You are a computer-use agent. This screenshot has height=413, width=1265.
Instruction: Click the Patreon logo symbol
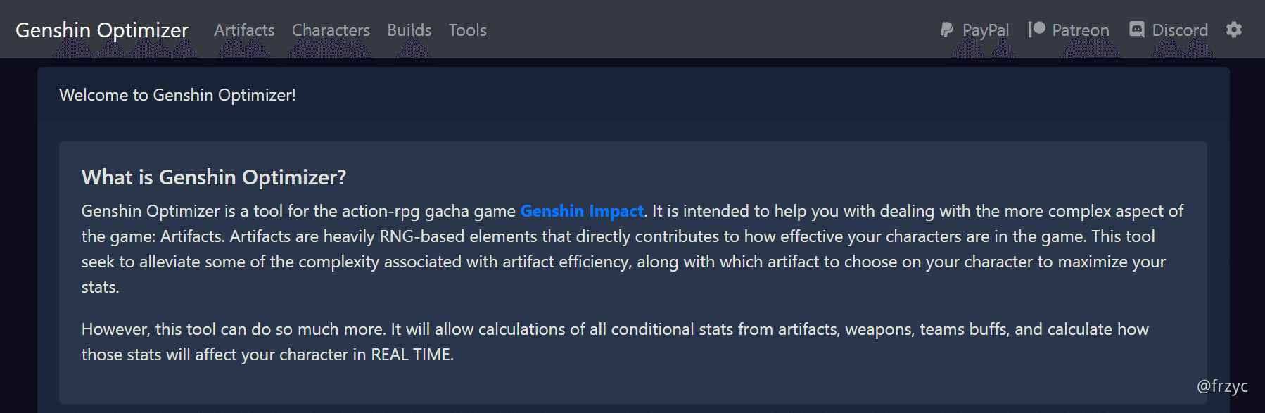[x=1035, y=30]
